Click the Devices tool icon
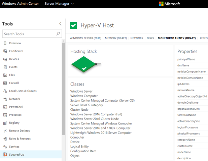This screenshot has height=161, width=208. click(x=5, y=59)
